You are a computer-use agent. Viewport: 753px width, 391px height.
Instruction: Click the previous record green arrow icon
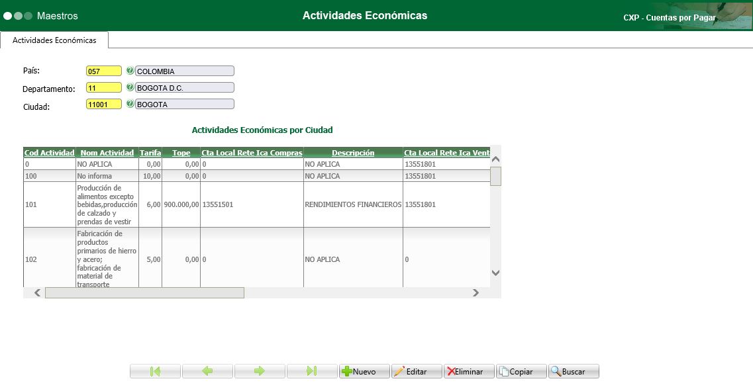tap(207, 371)
